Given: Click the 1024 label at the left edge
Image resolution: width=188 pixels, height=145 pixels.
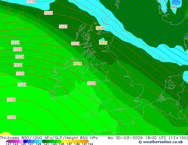Looking at the screenshot, I should (x=15, y=42).
